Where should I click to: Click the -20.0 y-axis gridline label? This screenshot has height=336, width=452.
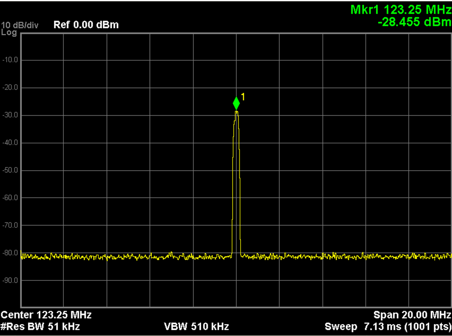10,88
